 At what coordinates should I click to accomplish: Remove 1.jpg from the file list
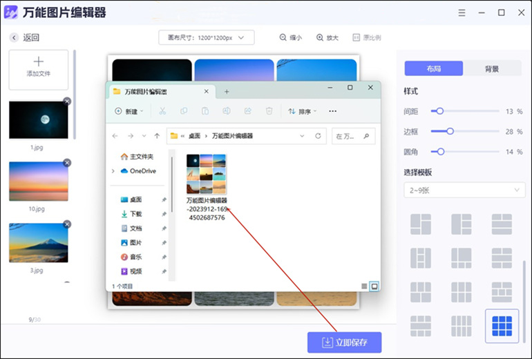67,101
